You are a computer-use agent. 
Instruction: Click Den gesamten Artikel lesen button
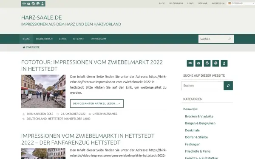coord(97,103)
